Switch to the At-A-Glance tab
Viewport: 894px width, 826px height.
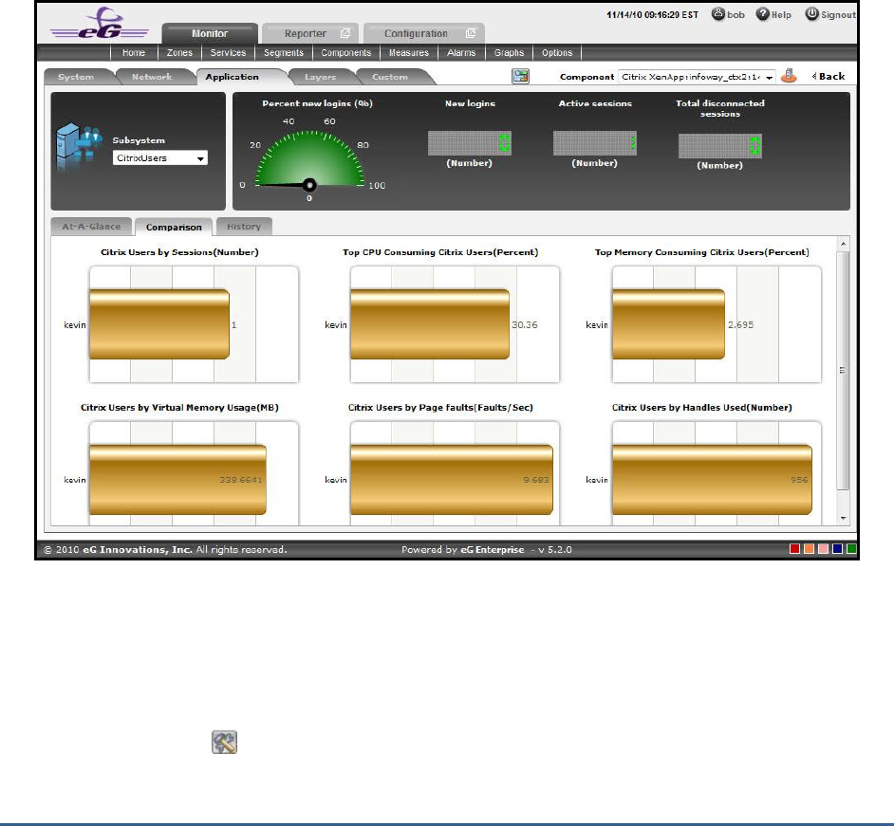91,227
